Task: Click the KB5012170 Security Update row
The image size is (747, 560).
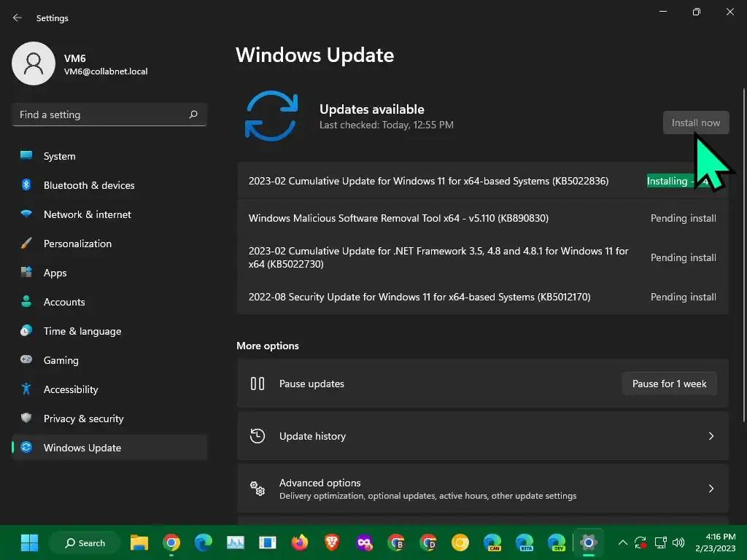Action: tap(483, 297)
